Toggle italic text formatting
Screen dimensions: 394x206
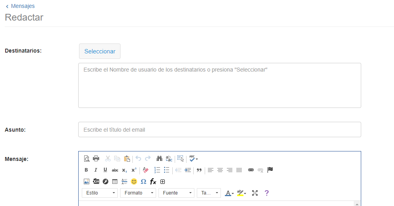click(96, 170)
